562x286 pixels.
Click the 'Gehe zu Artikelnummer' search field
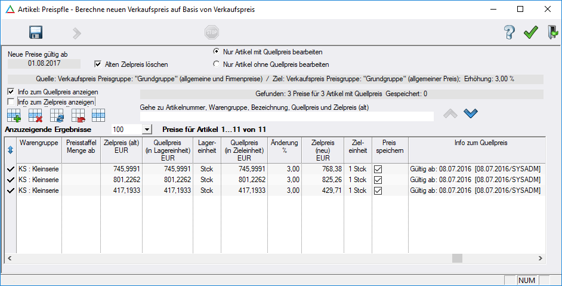pyautogui.click(x=286, y=116)
